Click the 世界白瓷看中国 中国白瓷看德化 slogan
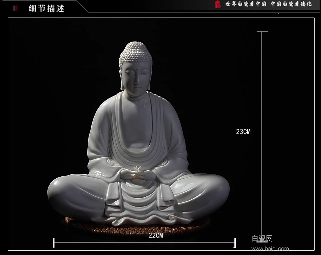This screenshot has height=255, width=321. pyautogui.click(x=268, y=4)
